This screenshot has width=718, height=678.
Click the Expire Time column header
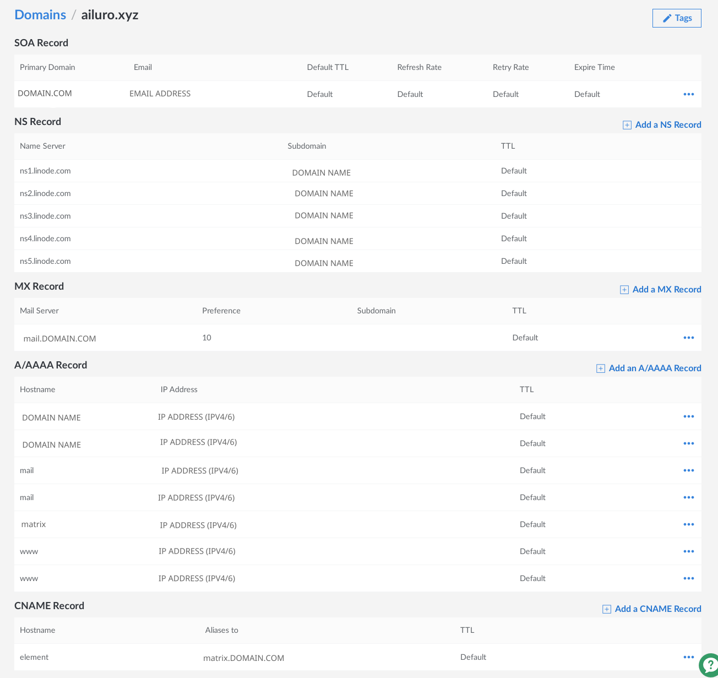[x=595, y=67]
